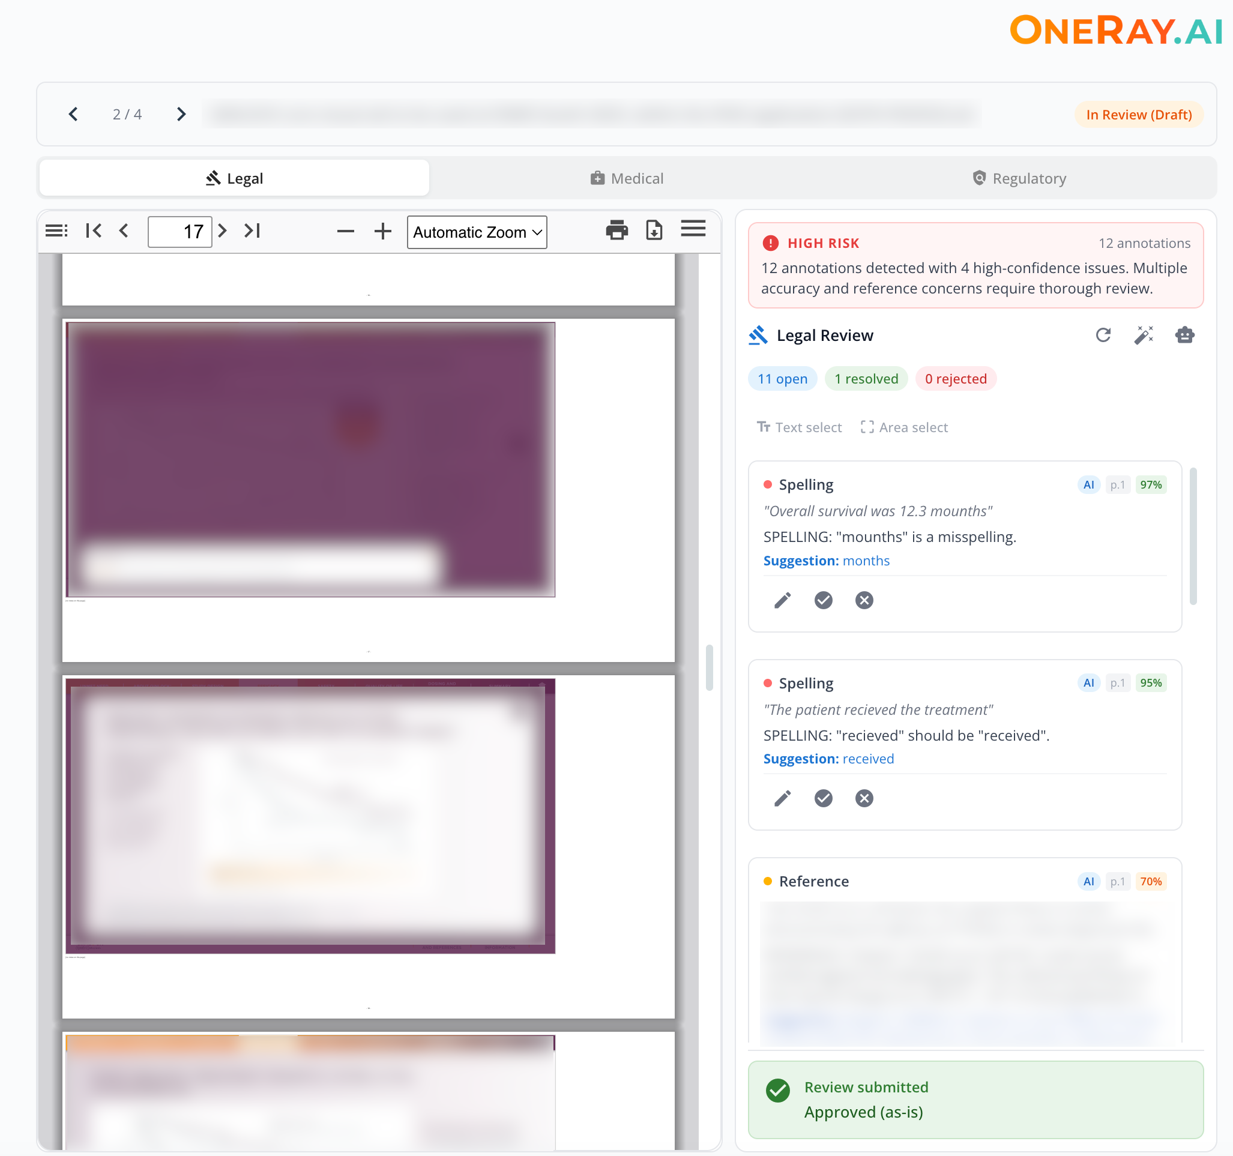
Task: Accept the "recieved" spelling suggestion
Action: pos(823,799)
